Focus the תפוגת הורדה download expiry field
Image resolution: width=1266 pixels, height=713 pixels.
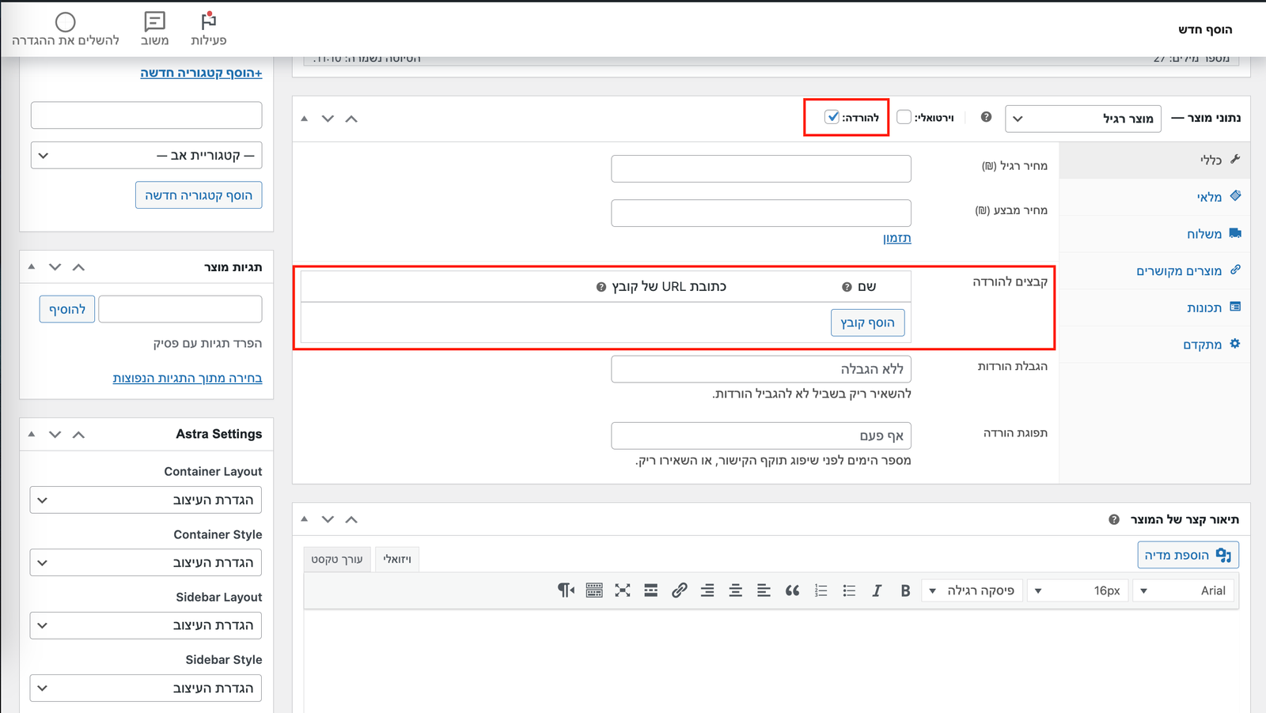tap(761, 436)
